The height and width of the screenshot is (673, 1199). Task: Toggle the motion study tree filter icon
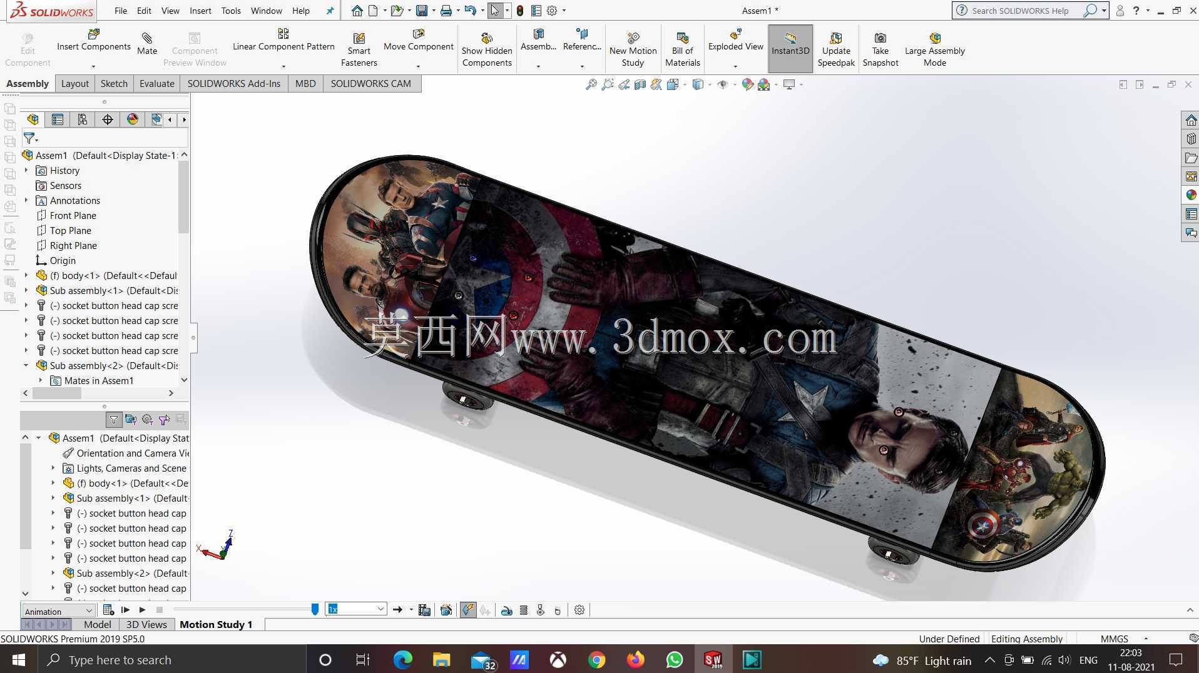[113, 420]
